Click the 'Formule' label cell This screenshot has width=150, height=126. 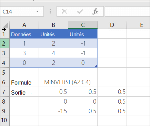click(x=24, y=82)
